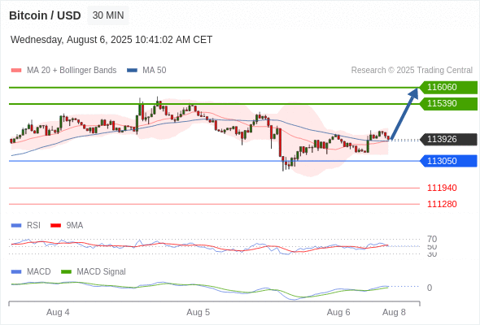This screenshot has height=325, width=480.
Task: Click the 115390 resistance price tag
Action: point(448,104)
